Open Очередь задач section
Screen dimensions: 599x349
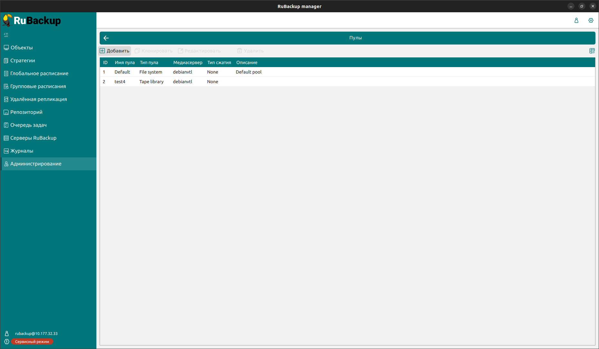tap(28, 125)
